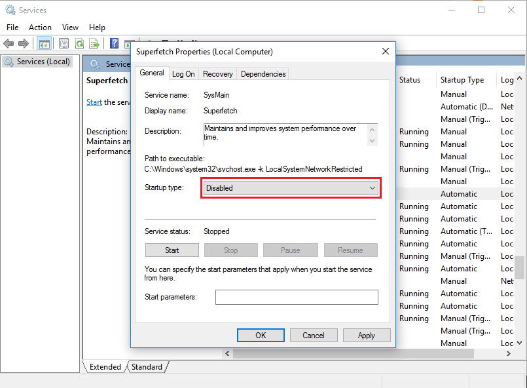
Task: Select Services (Local) in the console tree
Action: [x=43, y=62]
